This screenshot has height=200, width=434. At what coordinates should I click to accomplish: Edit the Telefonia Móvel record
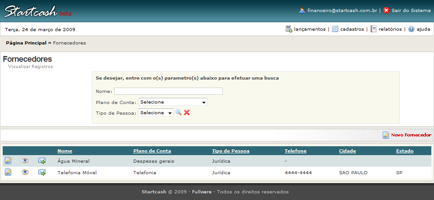point(8,172)
